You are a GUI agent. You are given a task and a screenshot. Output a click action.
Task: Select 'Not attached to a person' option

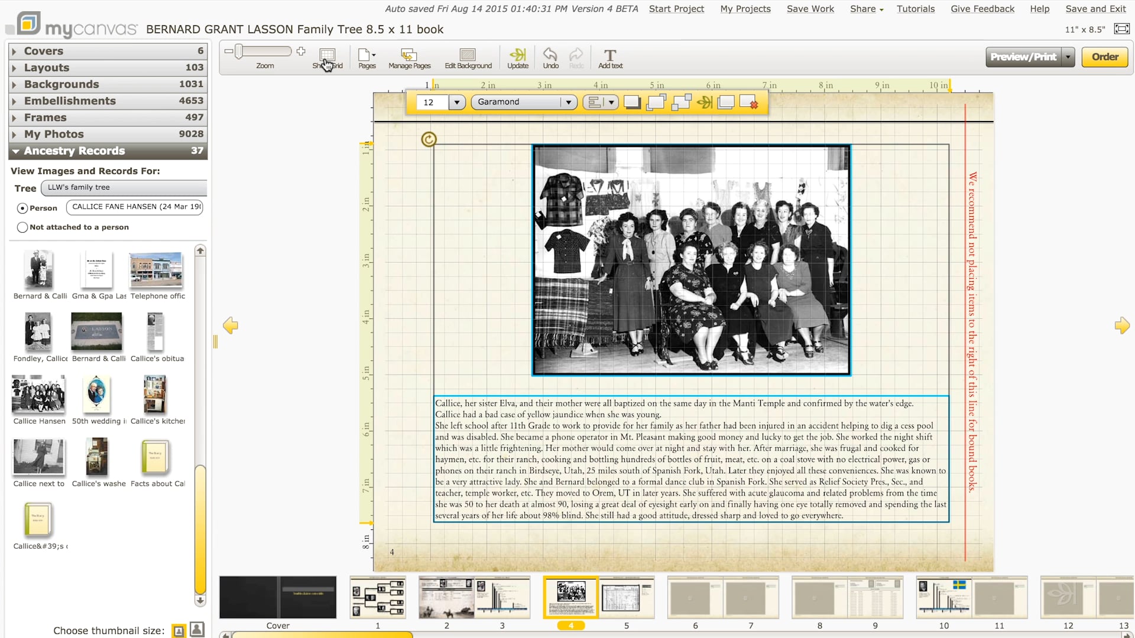tap(22, 227)
